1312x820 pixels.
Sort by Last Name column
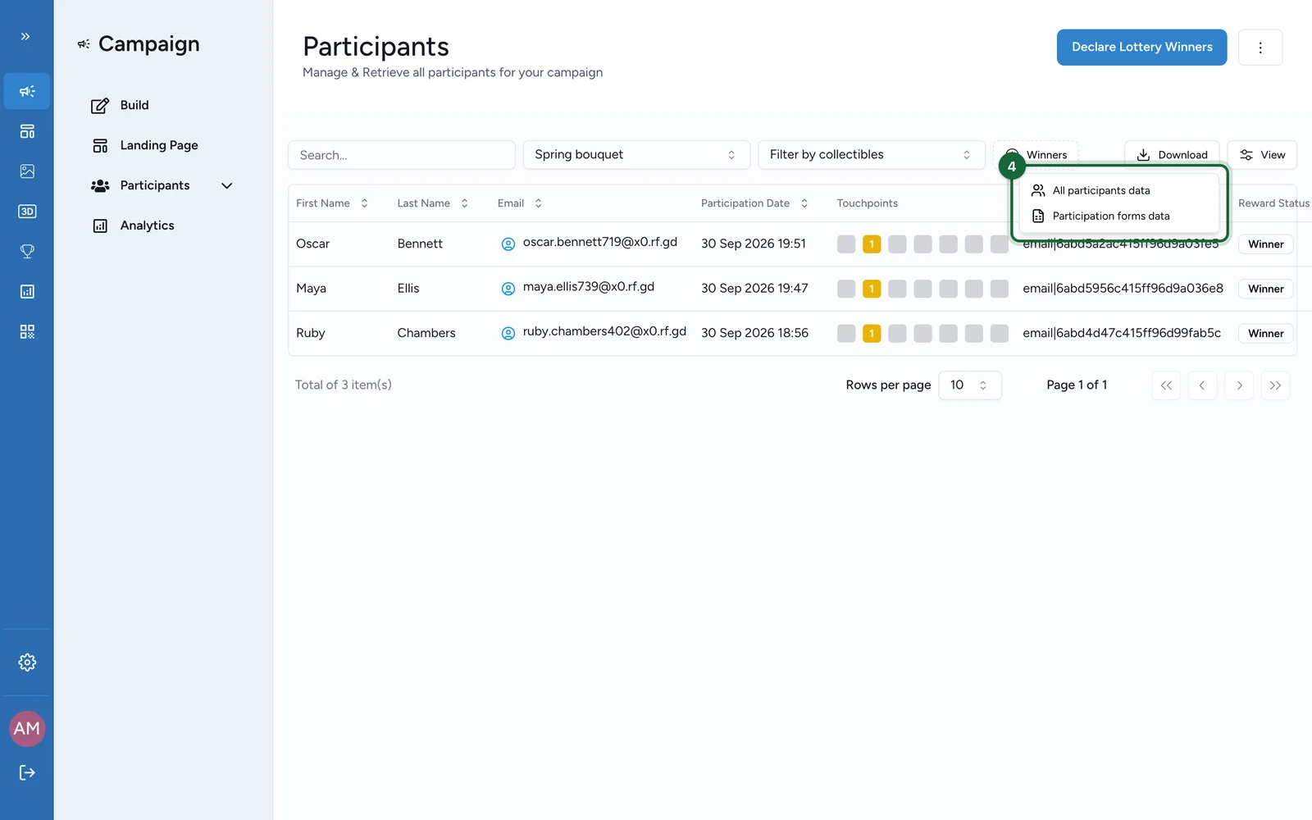click(433, 203)
